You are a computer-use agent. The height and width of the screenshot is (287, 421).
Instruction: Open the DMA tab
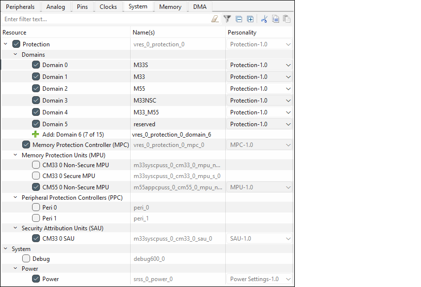(x=200, y=6)
